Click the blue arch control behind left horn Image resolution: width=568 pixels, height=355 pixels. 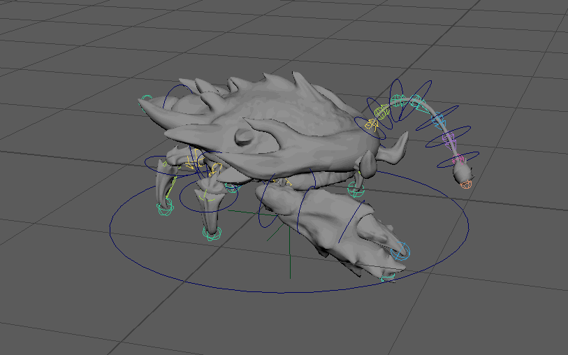(172, 94)
